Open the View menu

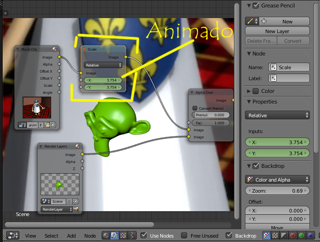30,236
